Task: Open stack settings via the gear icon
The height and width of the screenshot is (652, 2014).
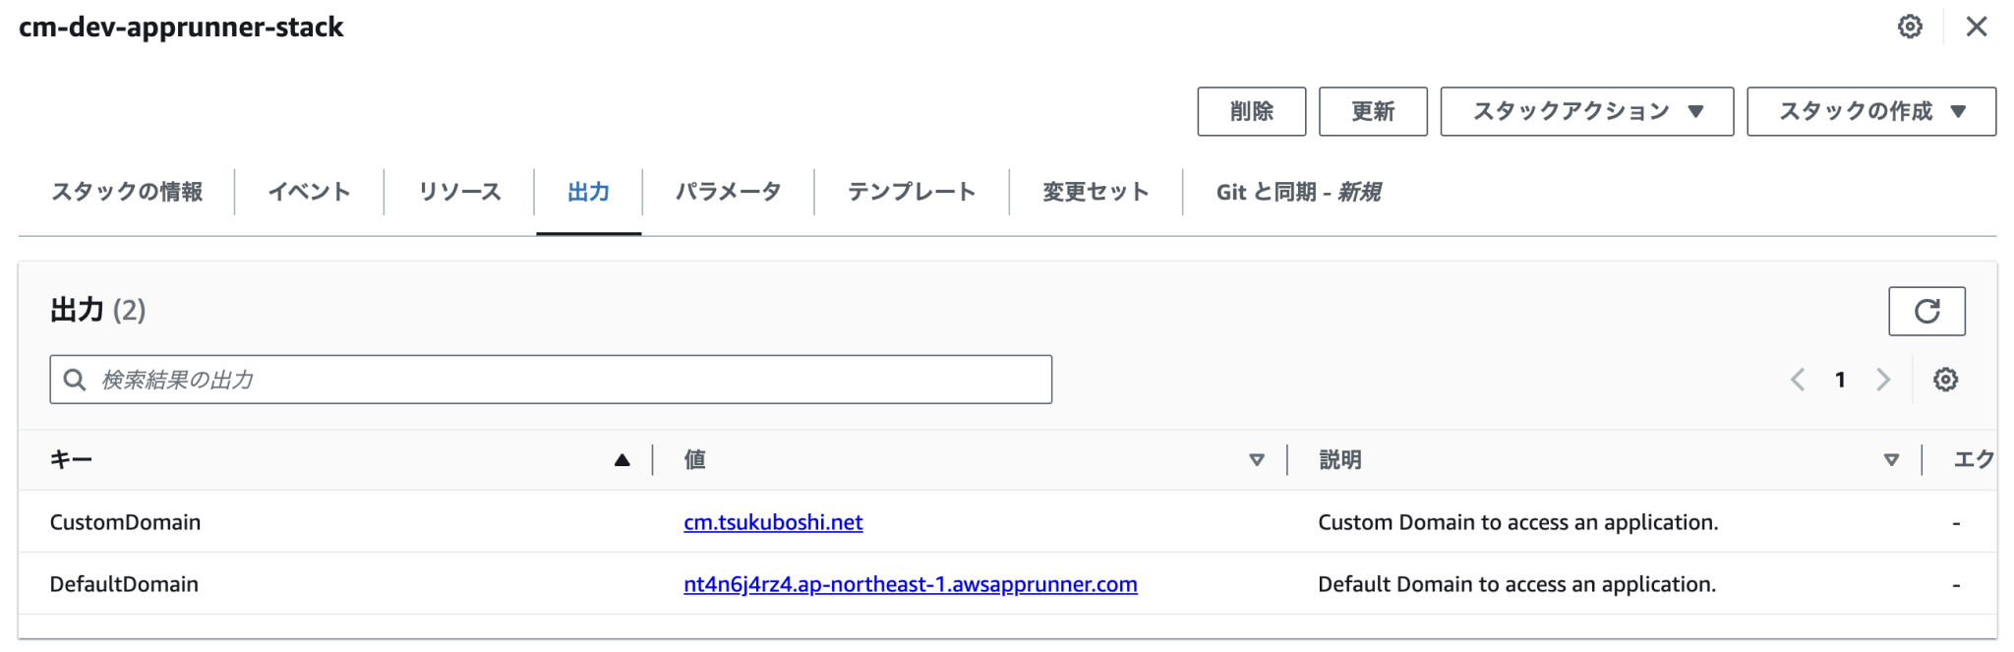Action: click(1909, 26)
